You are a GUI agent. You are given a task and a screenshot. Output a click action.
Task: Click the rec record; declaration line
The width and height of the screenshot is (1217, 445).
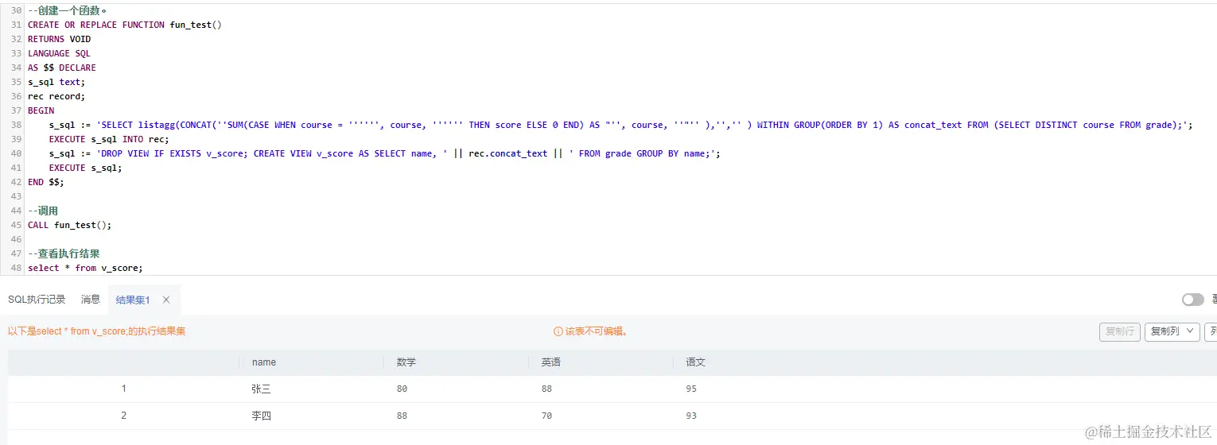[56, 96]
